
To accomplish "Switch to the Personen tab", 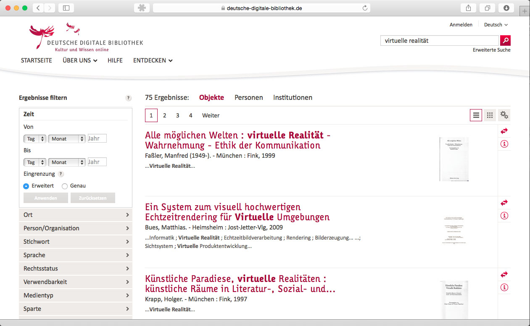I will pyautogui.click(x=248, y=98).
